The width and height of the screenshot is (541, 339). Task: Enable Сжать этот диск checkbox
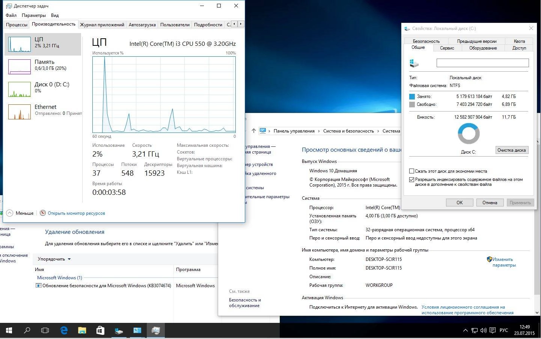(411, 171)
